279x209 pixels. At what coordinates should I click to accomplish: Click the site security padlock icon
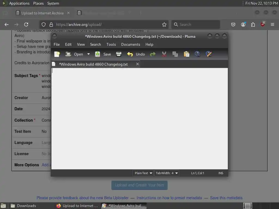[51, 24]
